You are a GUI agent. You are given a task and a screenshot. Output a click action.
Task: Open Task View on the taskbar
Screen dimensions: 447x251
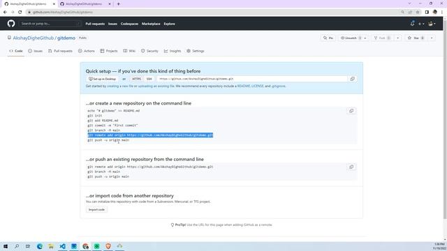pyautogui.click(x=28, y=246)
